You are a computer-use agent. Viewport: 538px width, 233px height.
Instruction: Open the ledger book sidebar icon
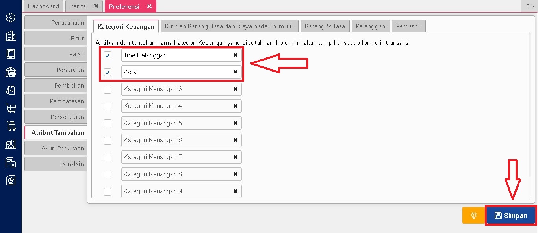click(11, 54)
